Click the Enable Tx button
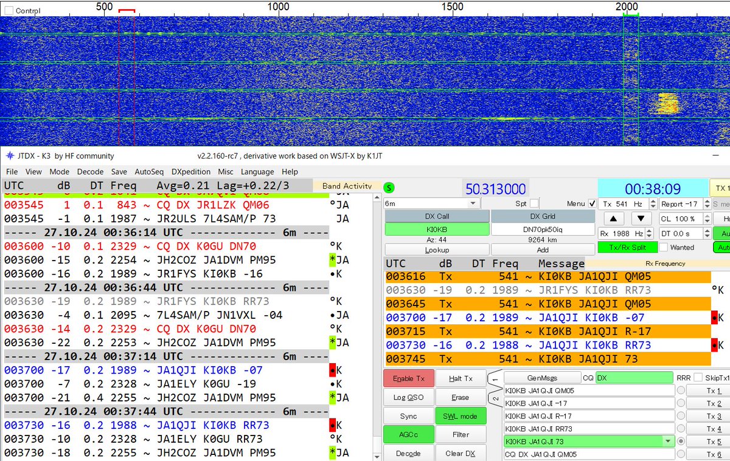This screenshot has width=730, height=461. (x=408, y=378)
